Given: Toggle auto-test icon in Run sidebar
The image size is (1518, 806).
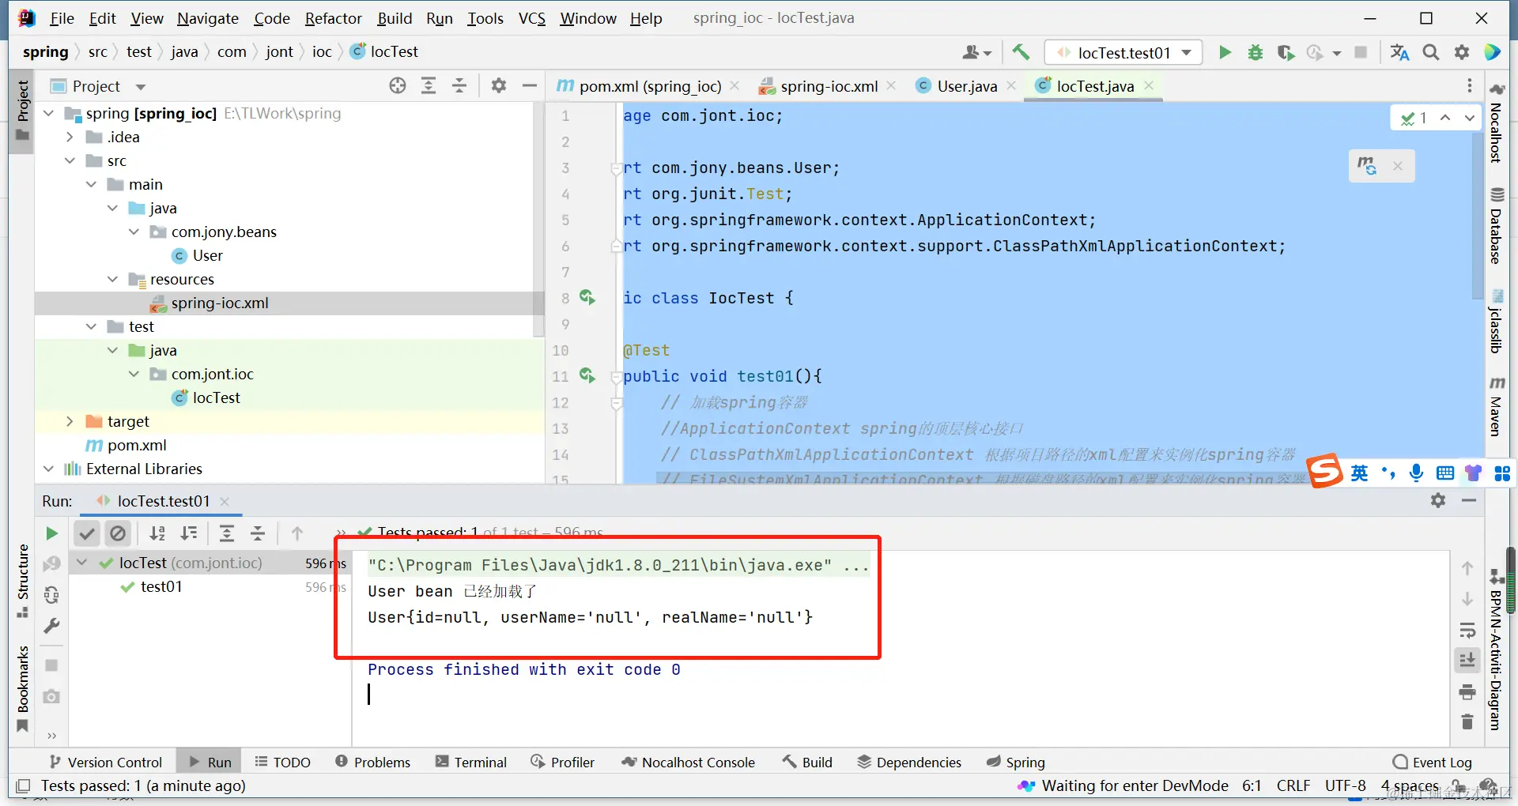Looking at the screenshot, I should 51,594.
